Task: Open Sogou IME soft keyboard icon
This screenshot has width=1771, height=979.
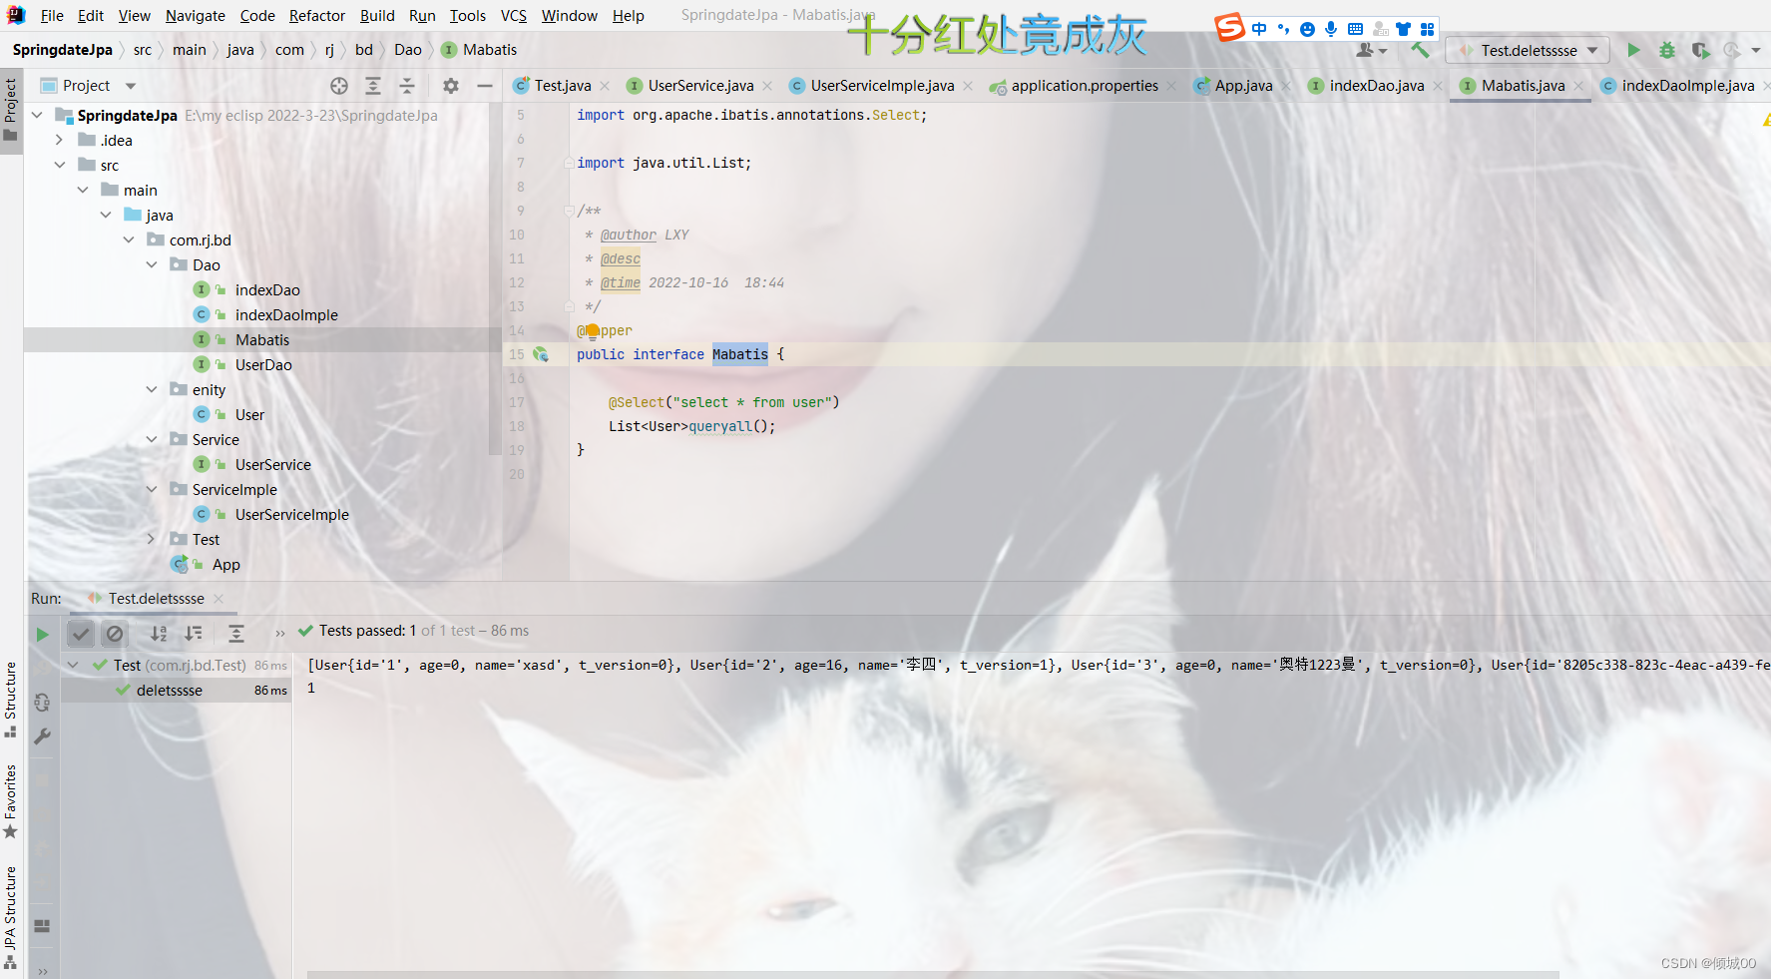Action: coord(1355,29)
